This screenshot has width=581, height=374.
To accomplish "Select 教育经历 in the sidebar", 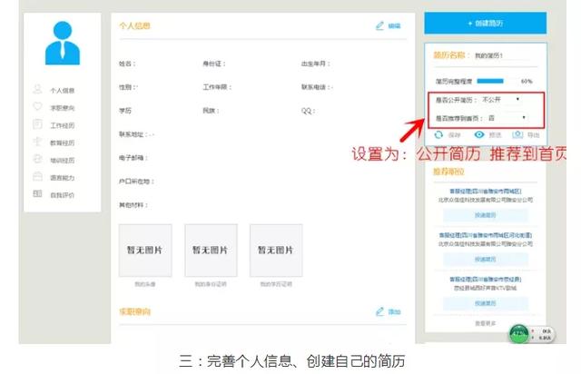I will point(62,143).
